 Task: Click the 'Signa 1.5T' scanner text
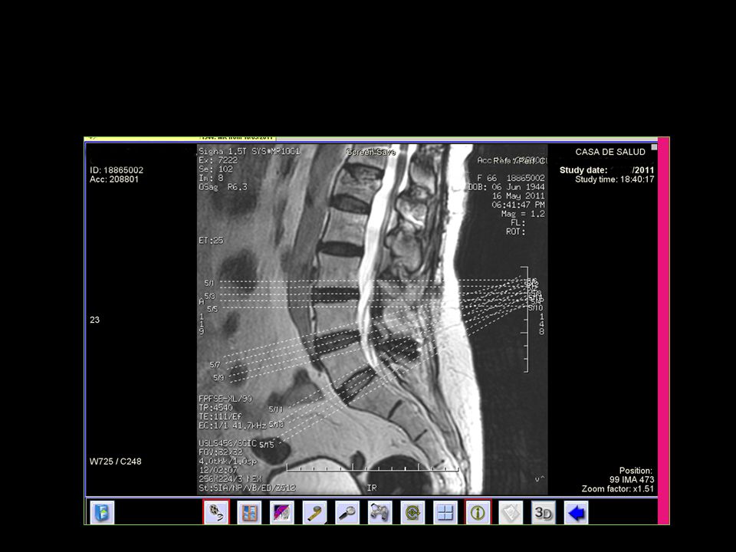223,151
